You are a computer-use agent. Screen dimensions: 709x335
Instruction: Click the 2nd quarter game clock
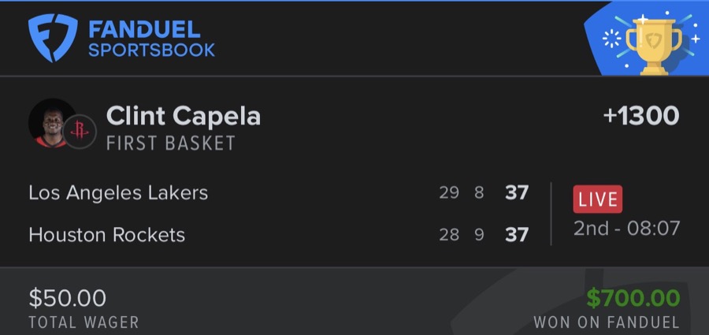[626, 229]
